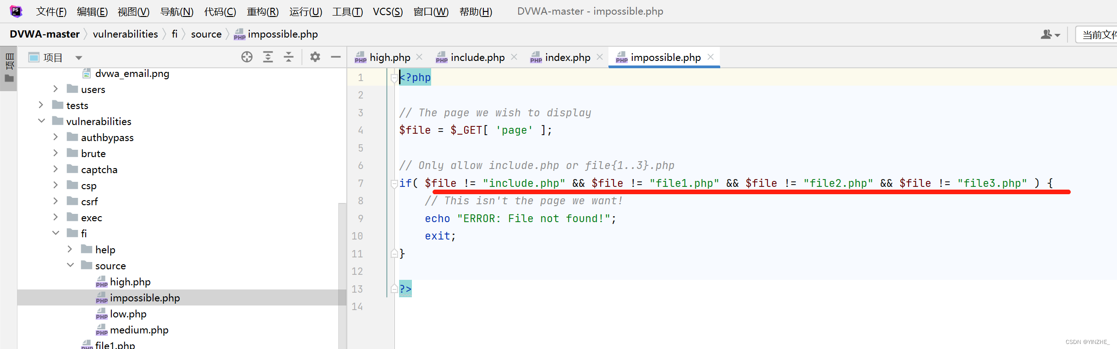Click the fi breadcrumb

tap(175, 34)
